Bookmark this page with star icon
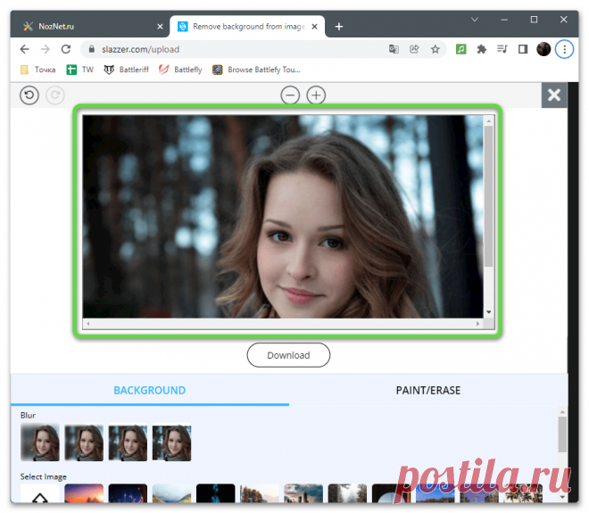Image resolution: width=589 pixels, height=513 pixels. [x=436, y=49]
